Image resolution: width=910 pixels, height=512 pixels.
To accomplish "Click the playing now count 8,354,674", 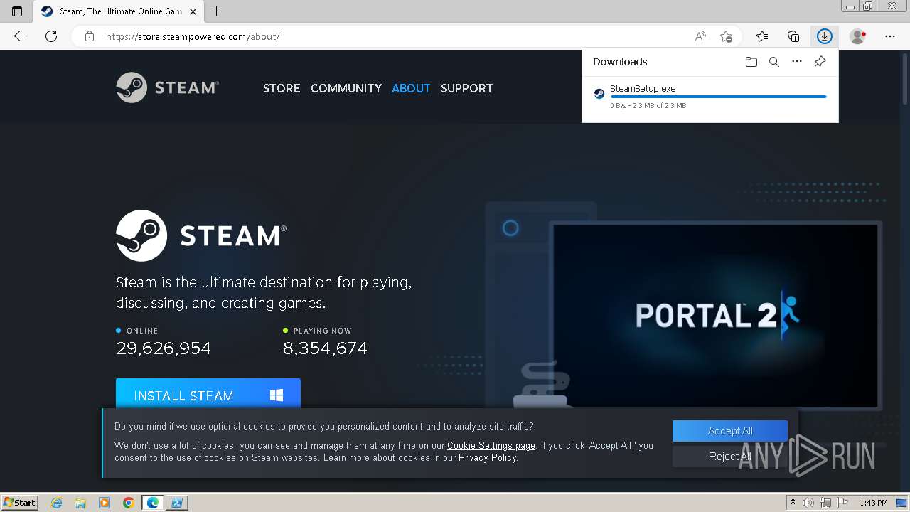I will (325, 348).
